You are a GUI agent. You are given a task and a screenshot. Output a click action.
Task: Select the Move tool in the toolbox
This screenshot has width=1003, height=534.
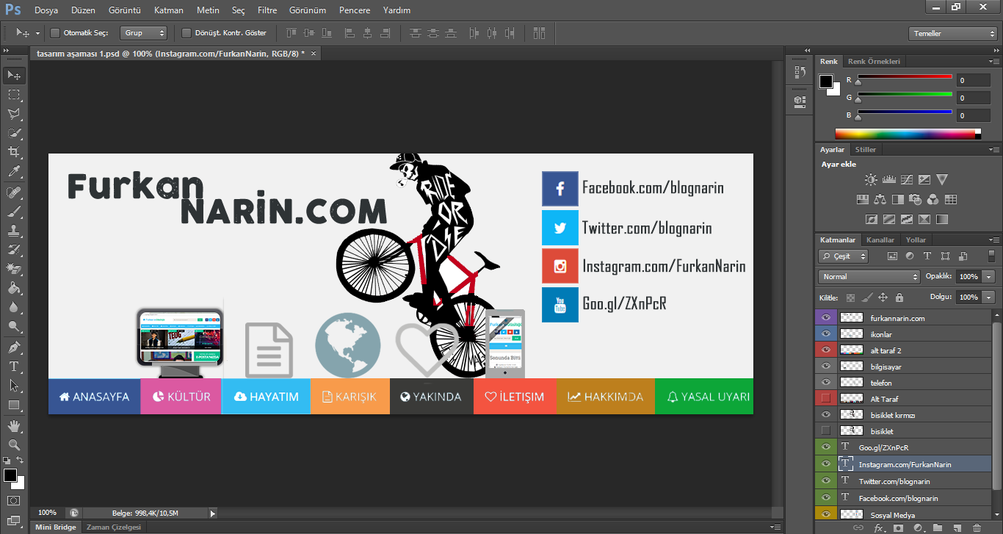pyautogui.click(x=14, y=76)
